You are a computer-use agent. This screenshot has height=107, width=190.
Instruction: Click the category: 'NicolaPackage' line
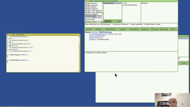(99, 40)
